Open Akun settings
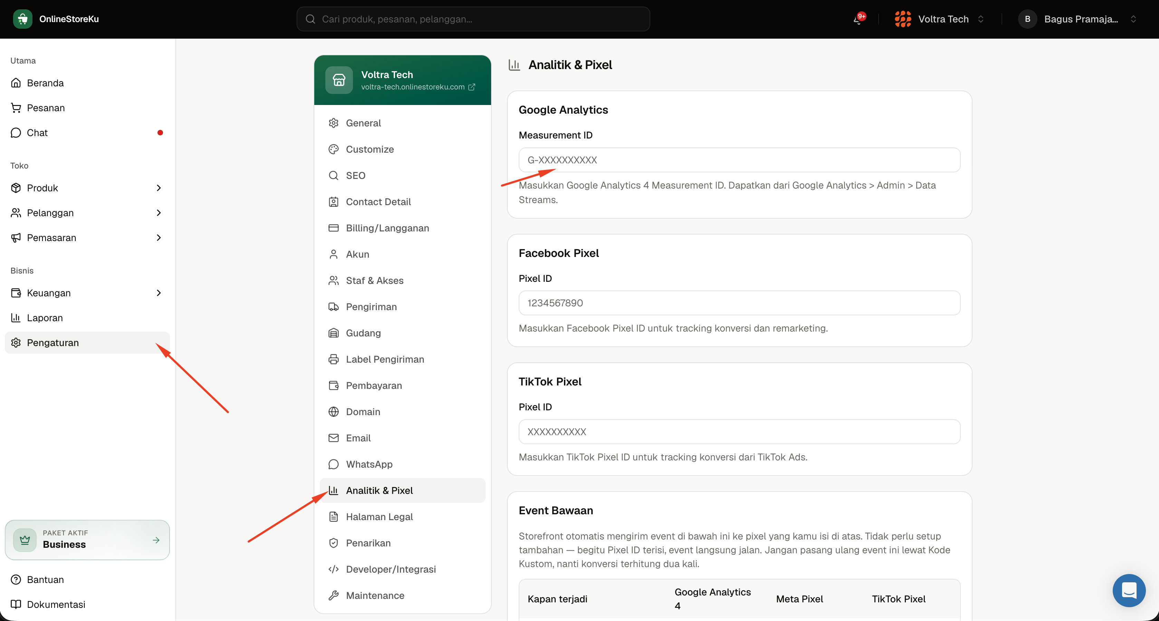 [x=402, y=254]
